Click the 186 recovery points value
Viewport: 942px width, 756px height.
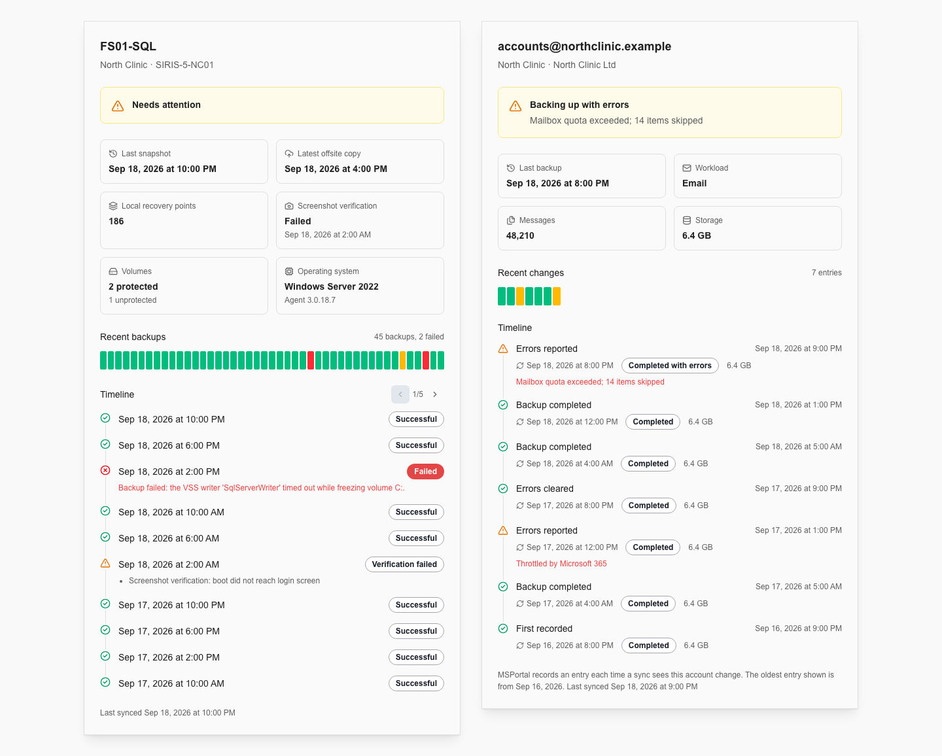tap(116, 221)
